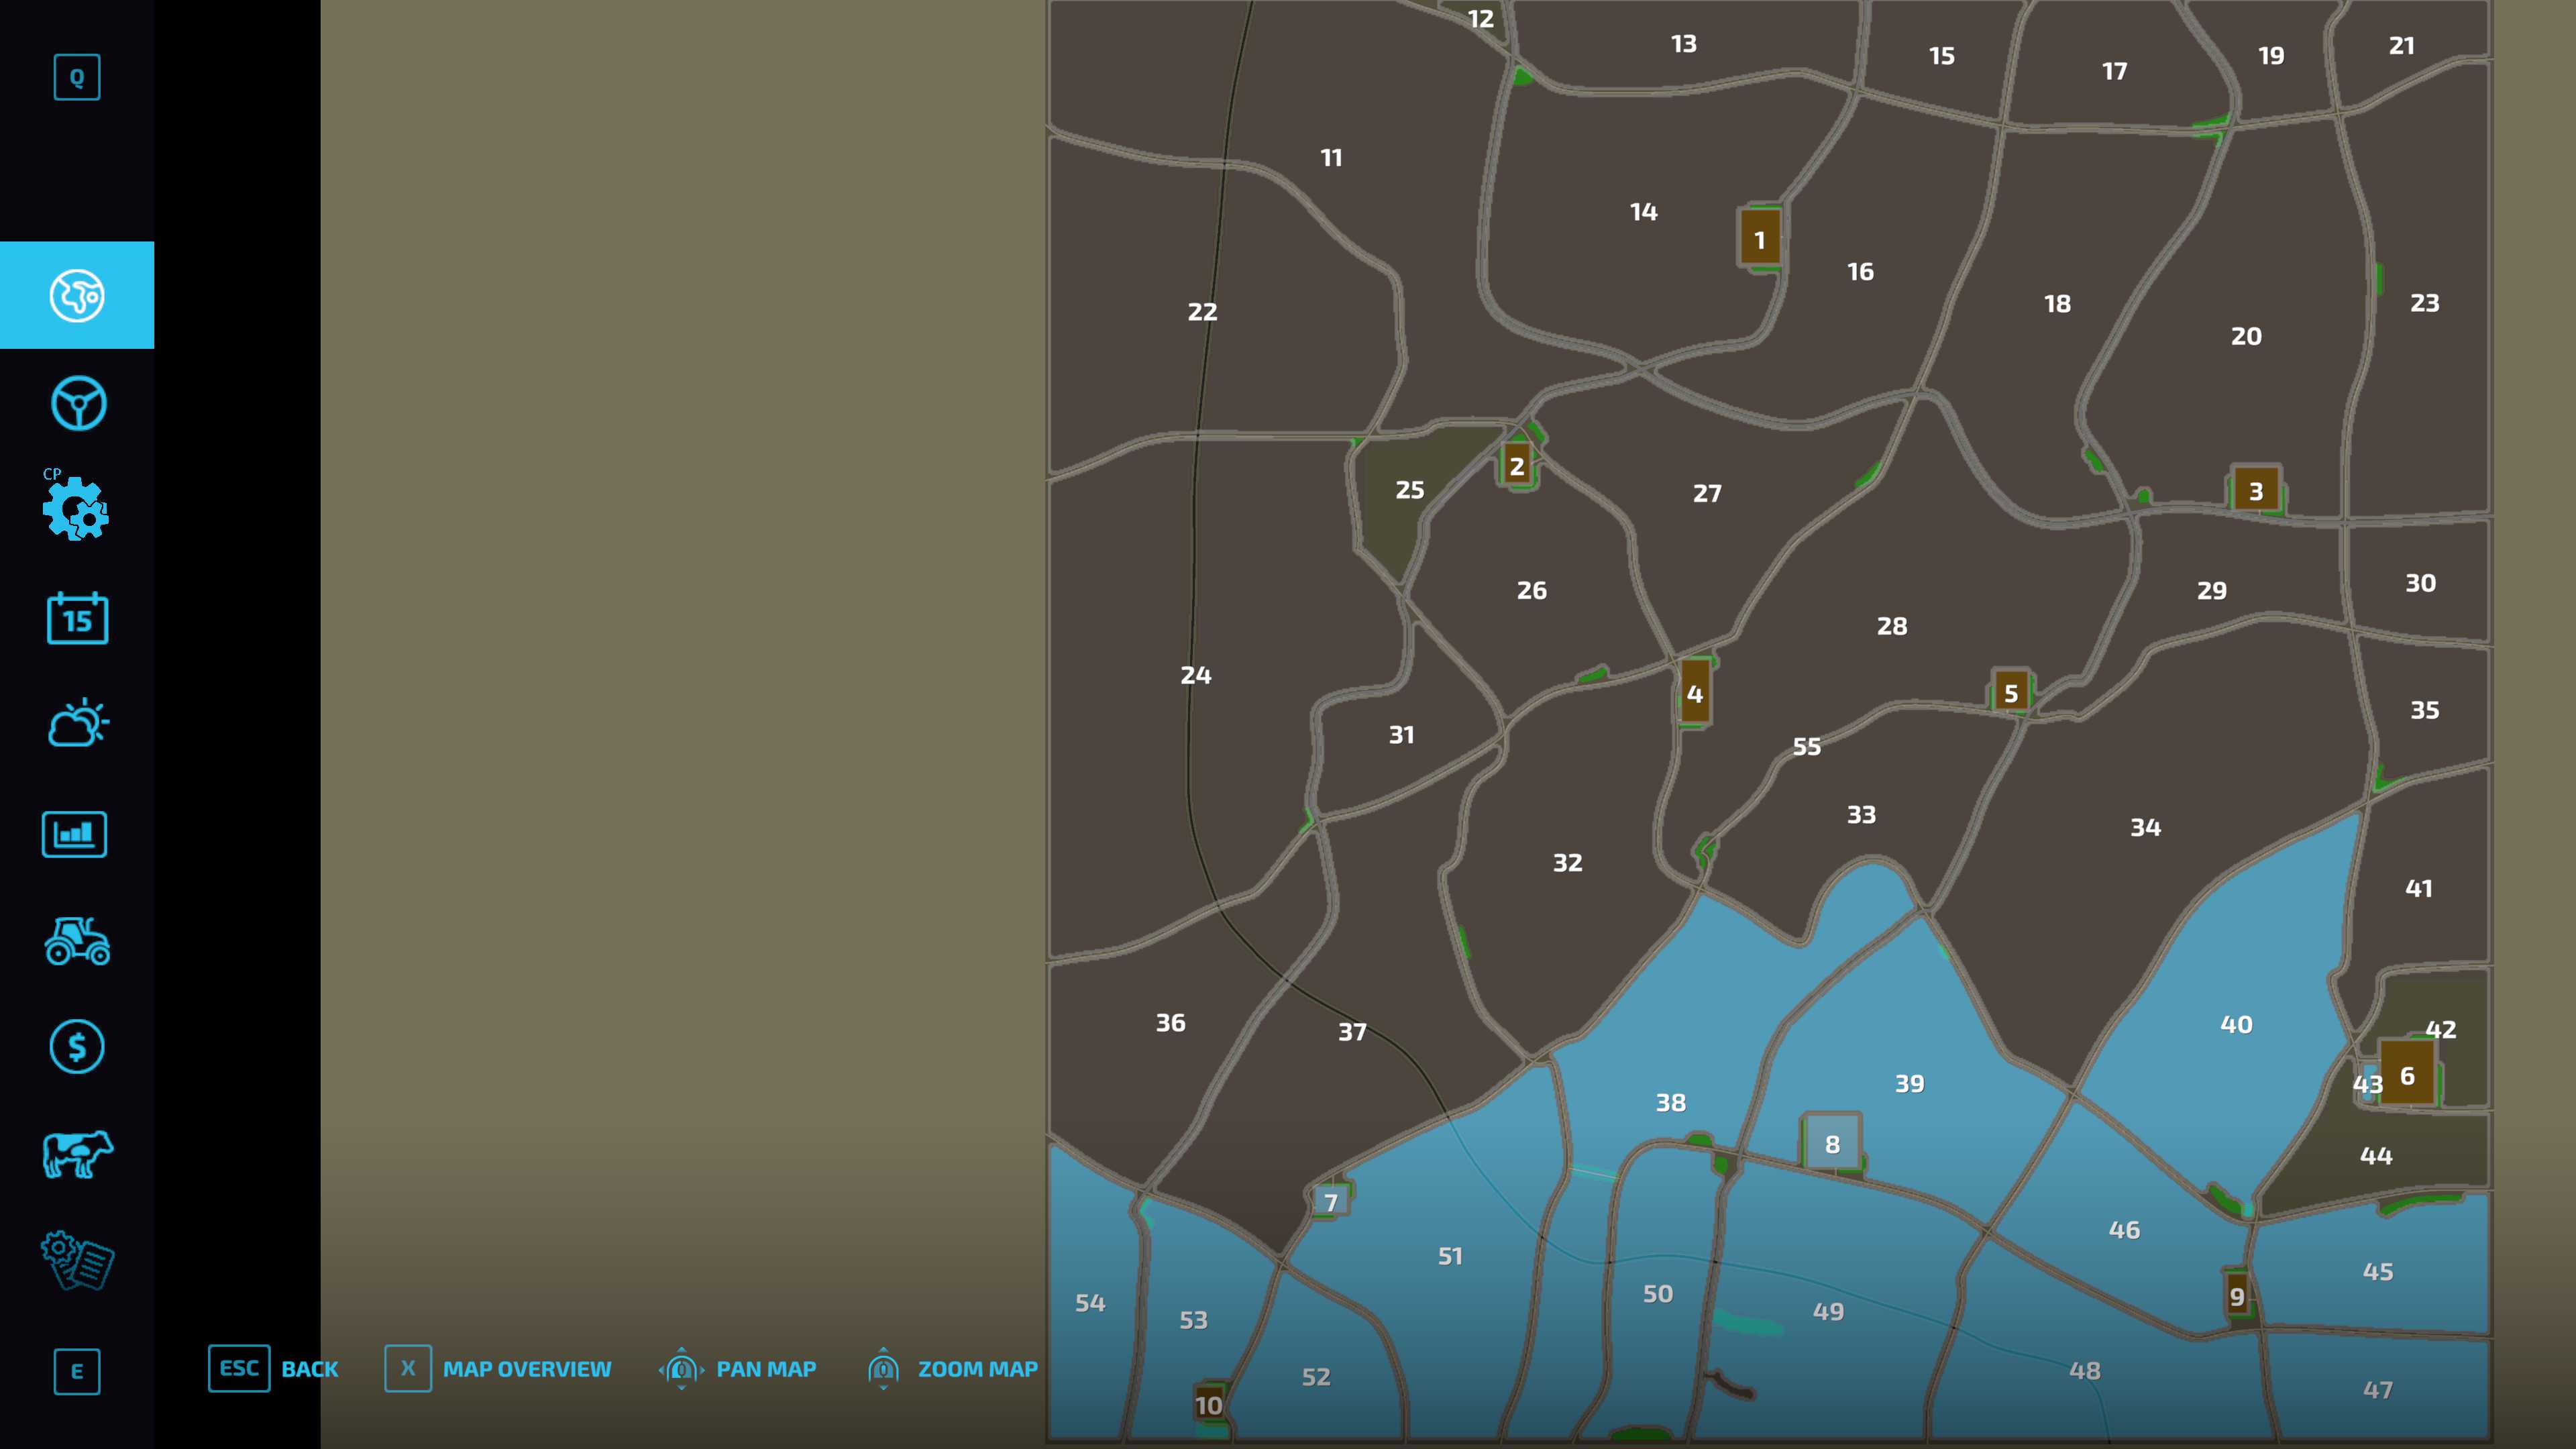Open the steering wheel AI worker tab
Viewport: 2576px width, 1449px height.
click(77, 403)
